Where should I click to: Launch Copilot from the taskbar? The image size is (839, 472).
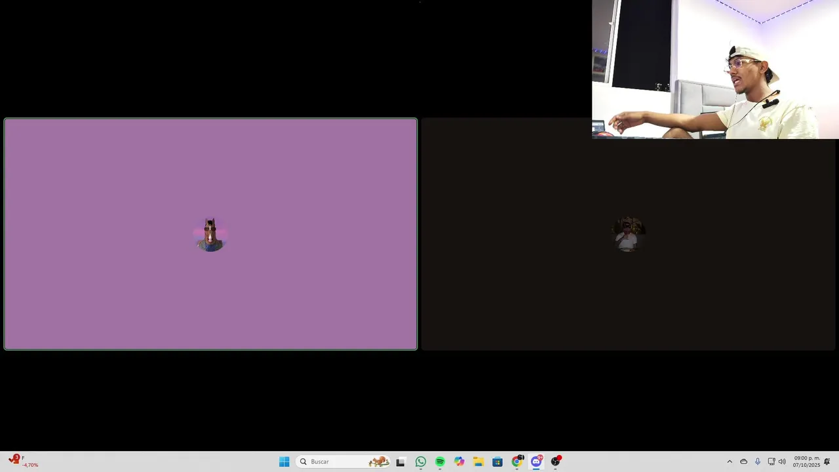[459, 462]
